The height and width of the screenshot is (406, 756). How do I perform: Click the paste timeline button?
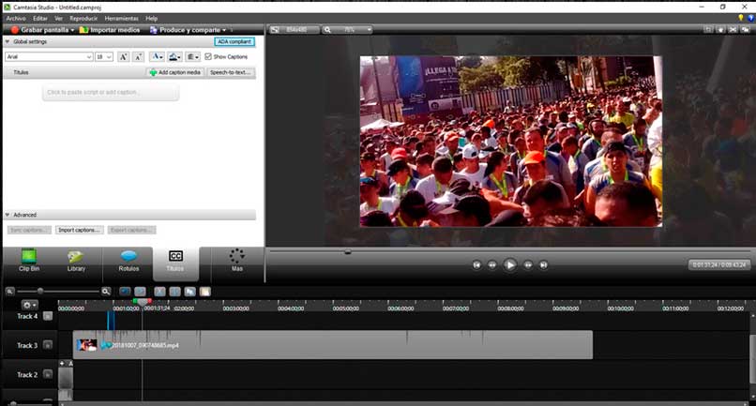(204, 292)
